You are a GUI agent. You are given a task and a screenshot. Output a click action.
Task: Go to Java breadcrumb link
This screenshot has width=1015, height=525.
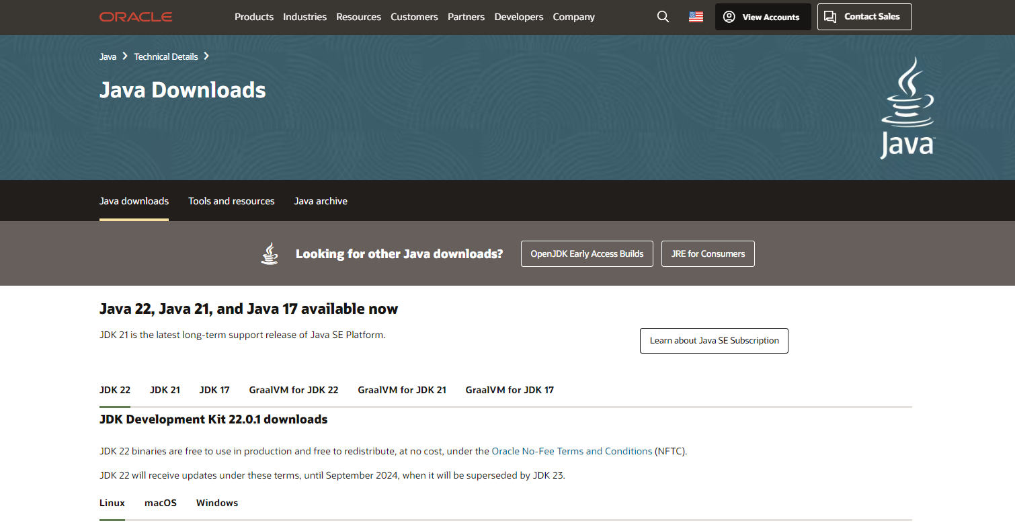click(108, 56)
